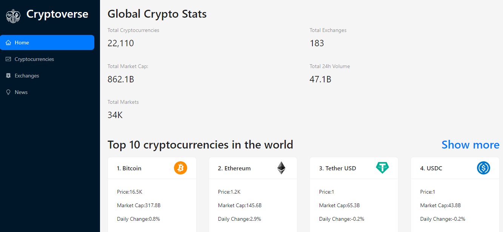Click the 862.1B market cap value
Image resolution: width=503 pixels, height=232 pixels.
coord(121,79)
